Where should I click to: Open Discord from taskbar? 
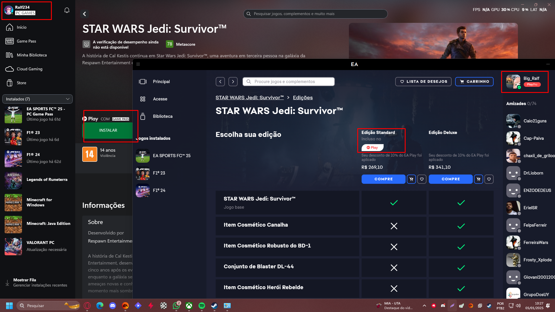coord(113,306)
